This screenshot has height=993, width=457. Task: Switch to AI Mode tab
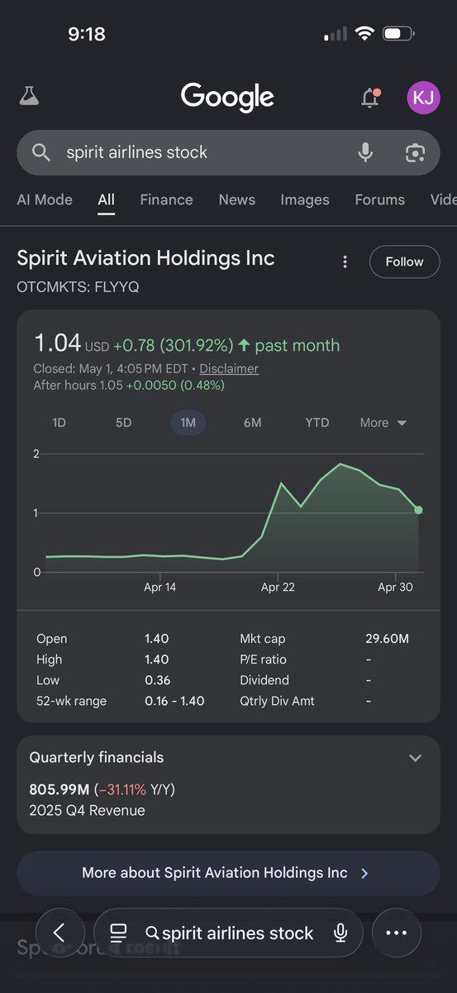(x=45, y=199)
